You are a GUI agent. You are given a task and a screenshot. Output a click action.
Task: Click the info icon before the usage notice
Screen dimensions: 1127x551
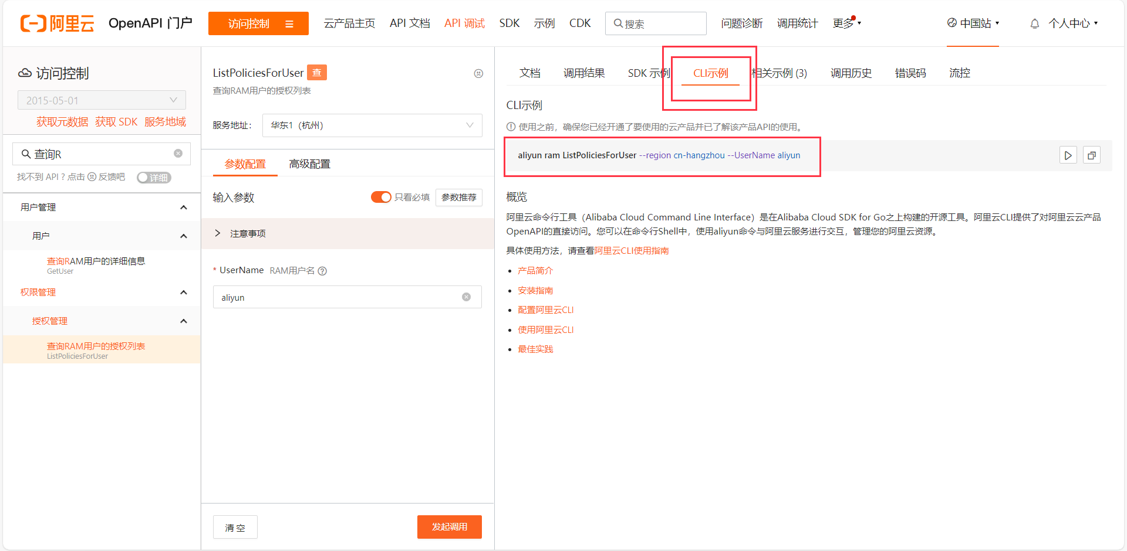[511, 127]
